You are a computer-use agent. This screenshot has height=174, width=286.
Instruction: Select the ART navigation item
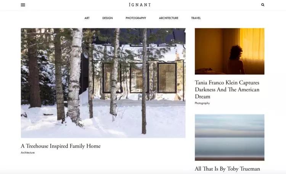(x=87, y=18)
